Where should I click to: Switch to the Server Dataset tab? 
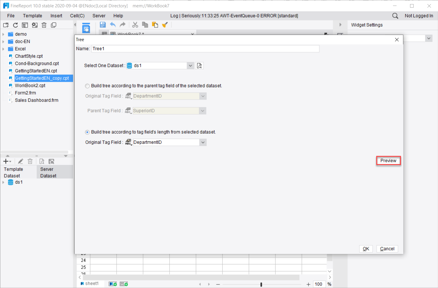click(48, 172)
